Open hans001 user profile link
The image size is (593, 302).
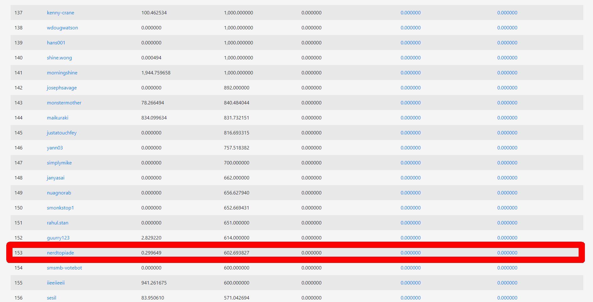(x=56, y=43)
